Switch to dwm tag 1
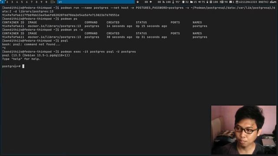 (x=2, y=2)
